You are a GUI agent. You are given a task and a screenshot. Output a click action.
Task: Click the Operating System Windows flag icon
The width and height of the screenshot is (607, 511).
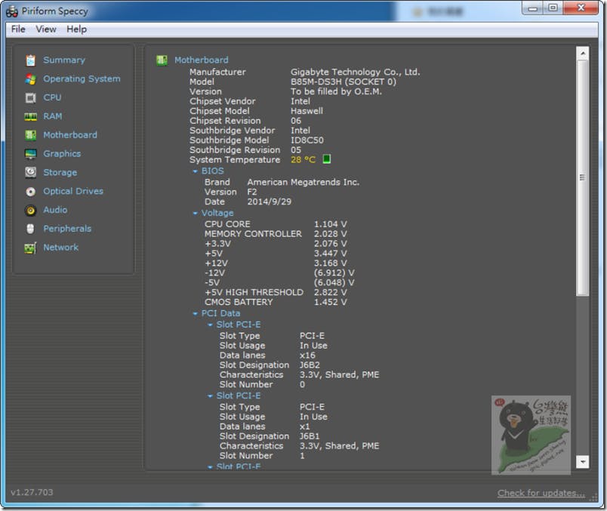point(31,79)
